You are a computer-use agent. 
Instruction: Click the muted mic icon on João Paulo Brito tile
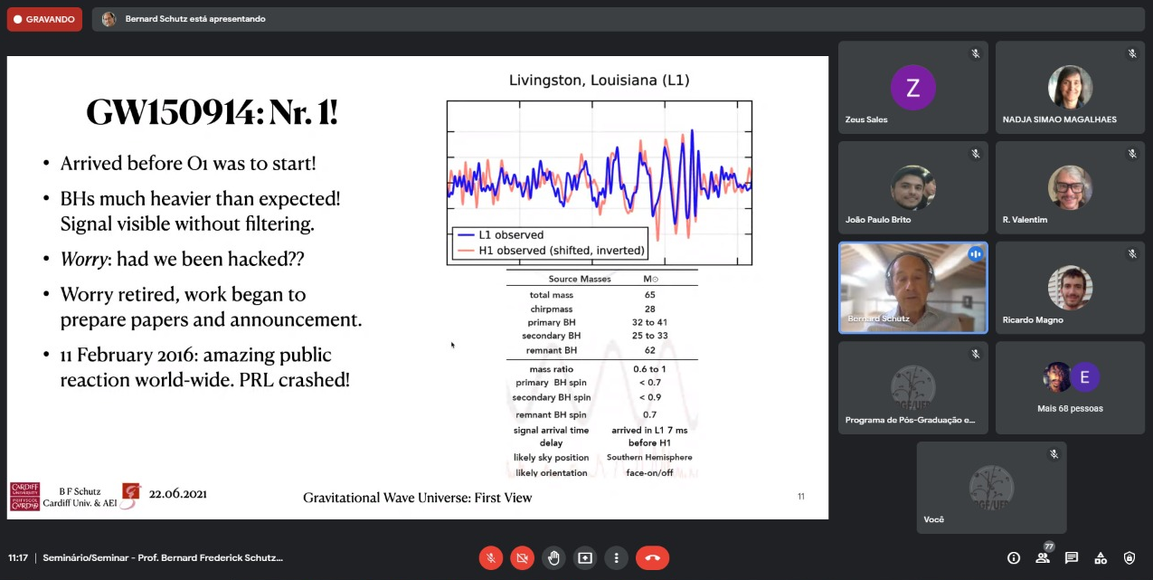tap(976, 154)
